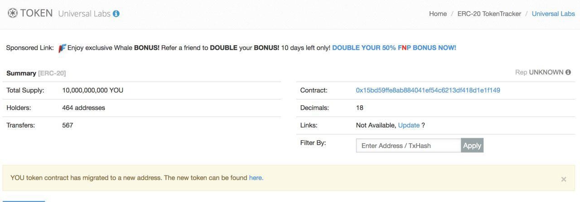580x202 pixels.
Task: Click the Universal Labs breadcrumb link
Action: (x=553, y=14)
